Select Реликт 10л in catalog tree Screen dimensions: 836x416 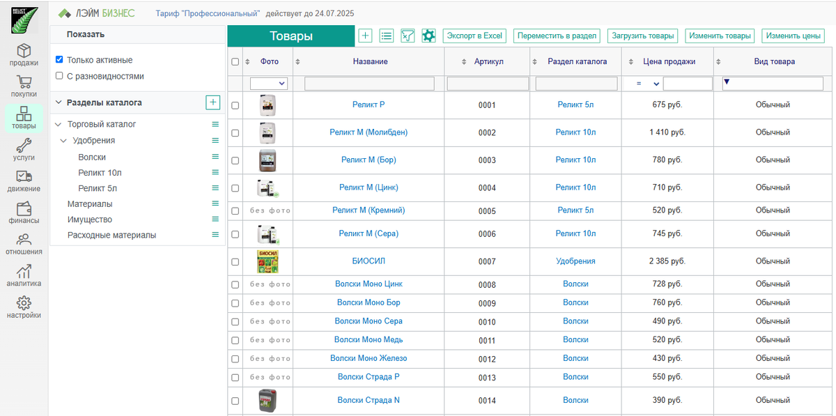coord(100,172)
